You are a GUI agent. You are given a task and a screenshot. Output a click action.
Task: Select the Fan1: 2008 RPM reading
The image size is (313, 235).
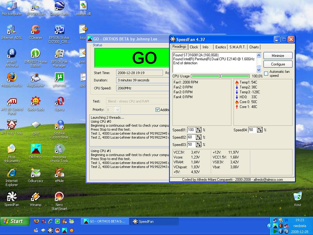[x=186, y=82]
